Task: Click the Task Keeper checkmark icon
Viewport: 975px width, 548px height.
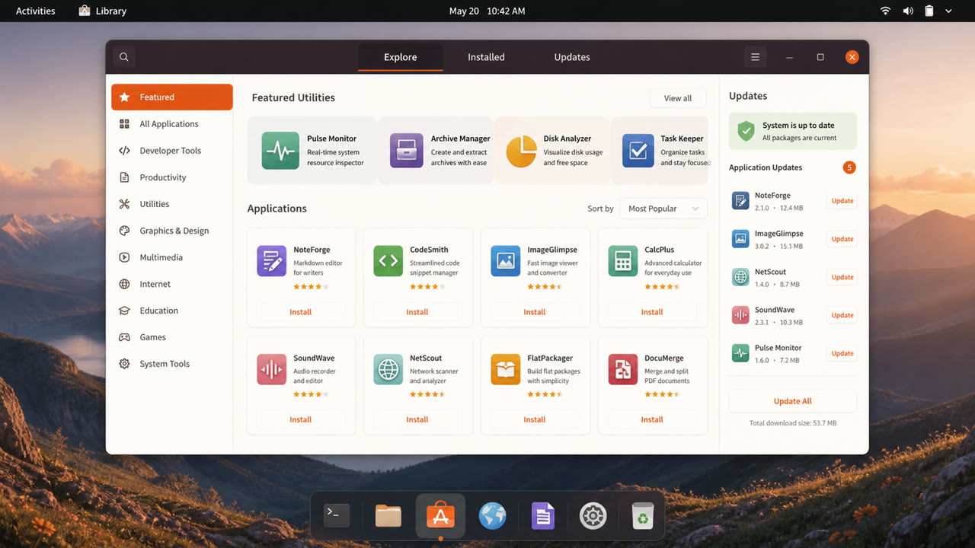Action: [x=638, y=151]
